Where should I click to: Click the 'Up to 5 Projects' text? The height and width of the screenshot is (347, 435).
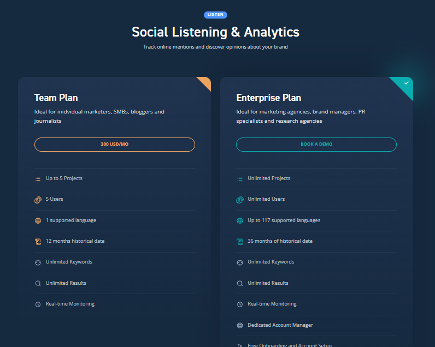pos(64,178)
